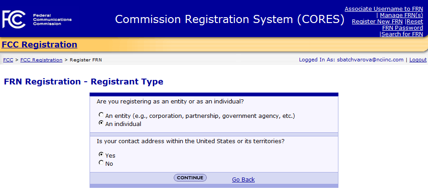Log out using the Logout link
The height and width of the screenshot is (196, 428).
[418, 60]
